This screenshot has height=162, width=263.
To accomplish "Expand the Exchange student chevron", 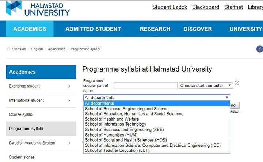I will (69, 86).
